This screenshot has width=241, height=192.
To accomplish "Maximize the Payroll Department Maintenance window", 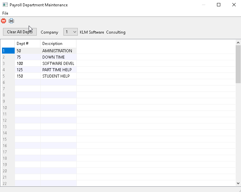I will click(219, 5).
